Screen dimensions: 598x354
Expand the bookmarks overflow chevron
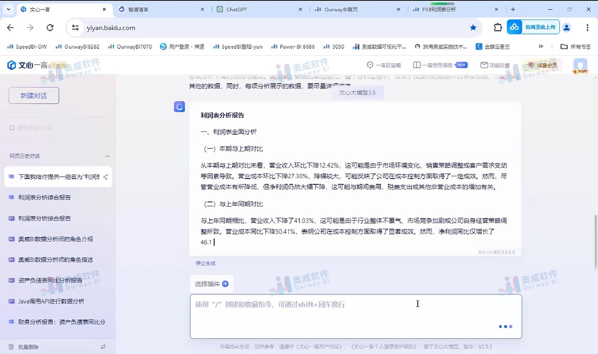point(542,46)
